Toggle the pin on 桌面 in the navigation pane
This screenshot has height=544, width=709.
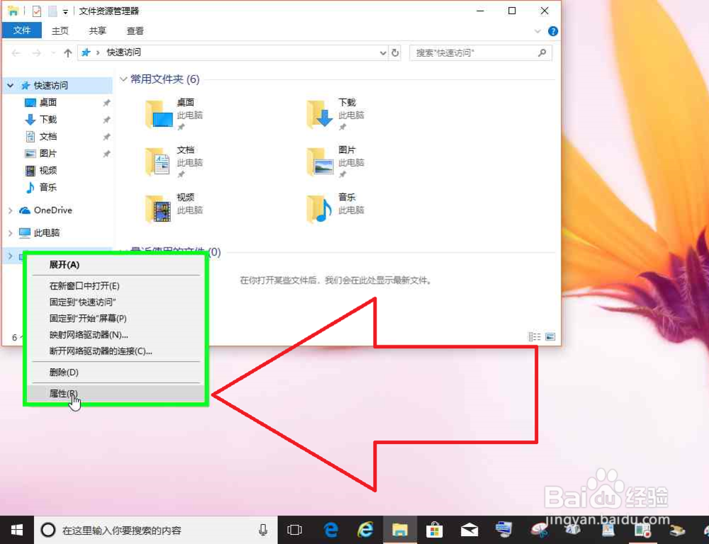(x=106, y=102)
